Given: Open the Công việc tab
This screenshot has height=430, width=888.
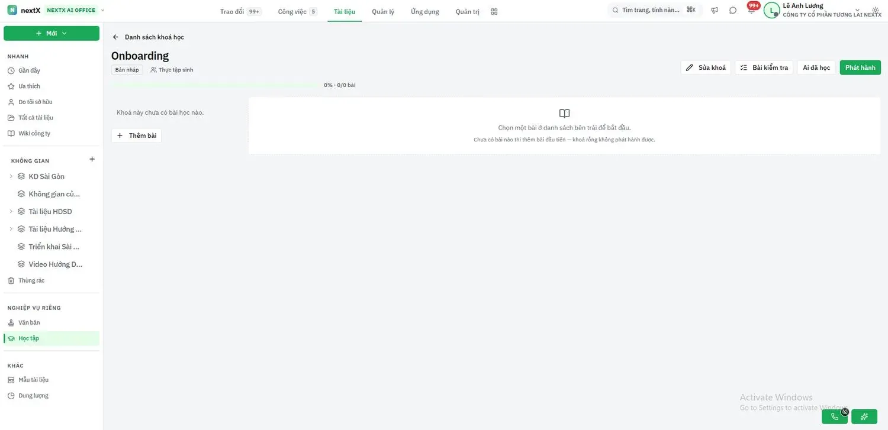Looking at the screenshot, I should point(297,11).
